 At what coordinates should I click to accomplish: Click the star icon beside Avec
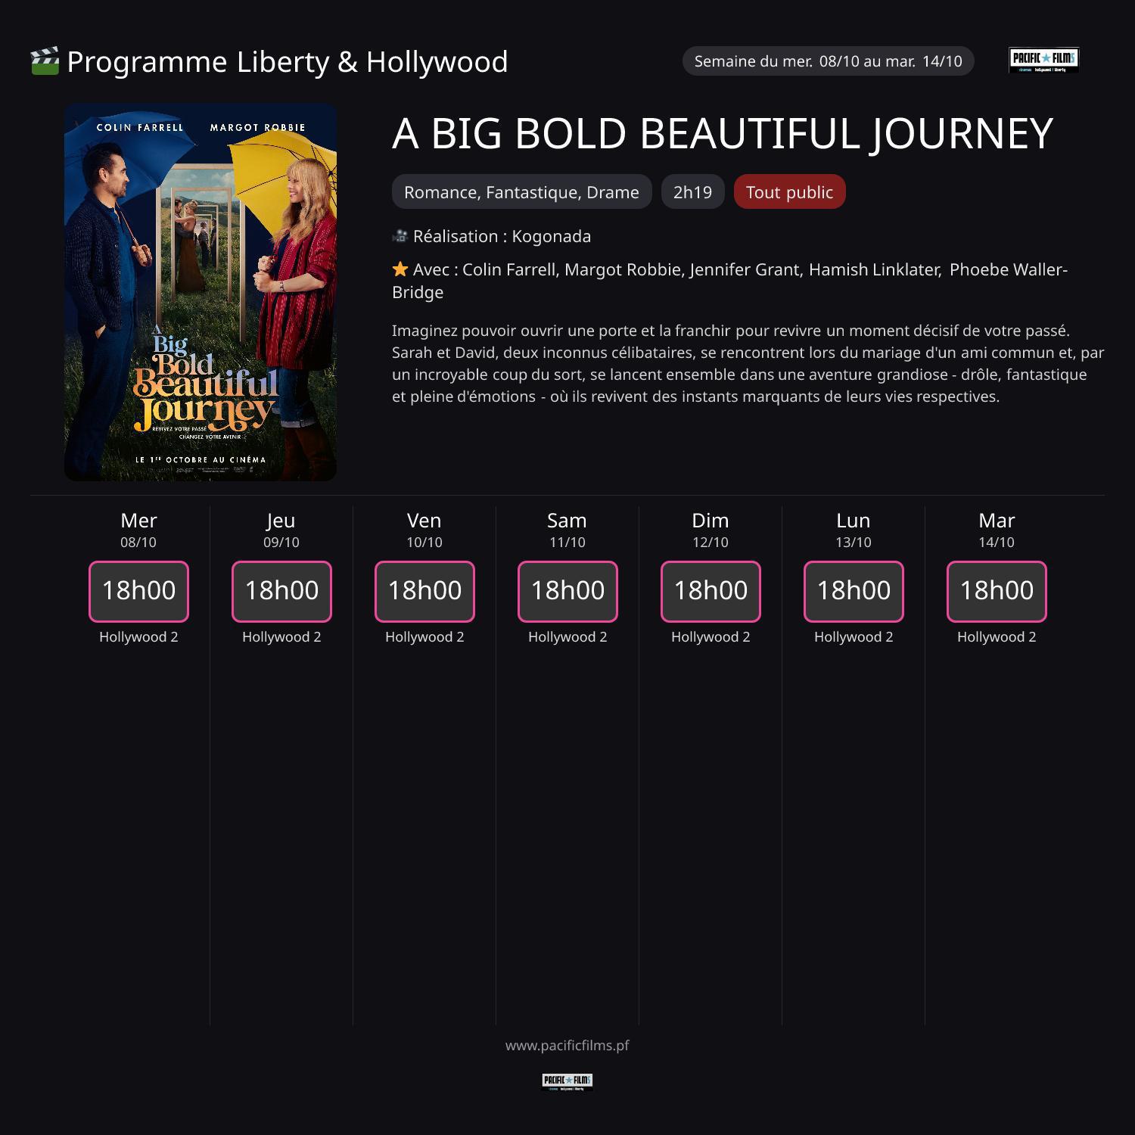click(400, 269)
